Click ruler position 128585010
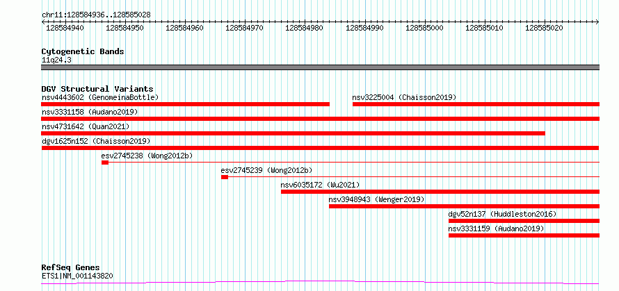The height and width of the screenshot is (291, 619). [485, 28]
